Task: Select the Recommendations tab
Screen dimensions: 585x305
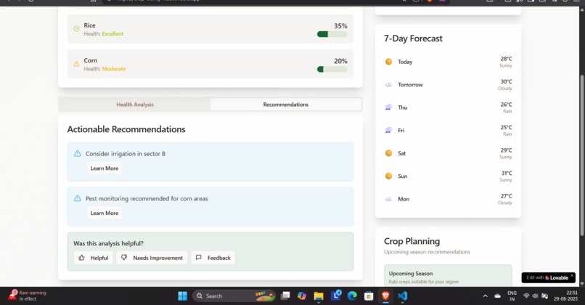Action: 286,105
